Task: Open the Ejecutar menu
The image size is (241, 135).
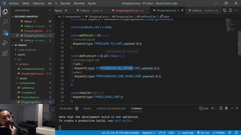Action: (65, 3)
